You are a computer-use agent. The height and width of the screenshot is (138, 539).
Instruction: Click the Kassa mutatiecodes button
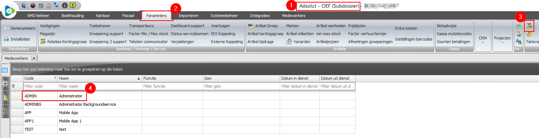click(x=454, y=34)
